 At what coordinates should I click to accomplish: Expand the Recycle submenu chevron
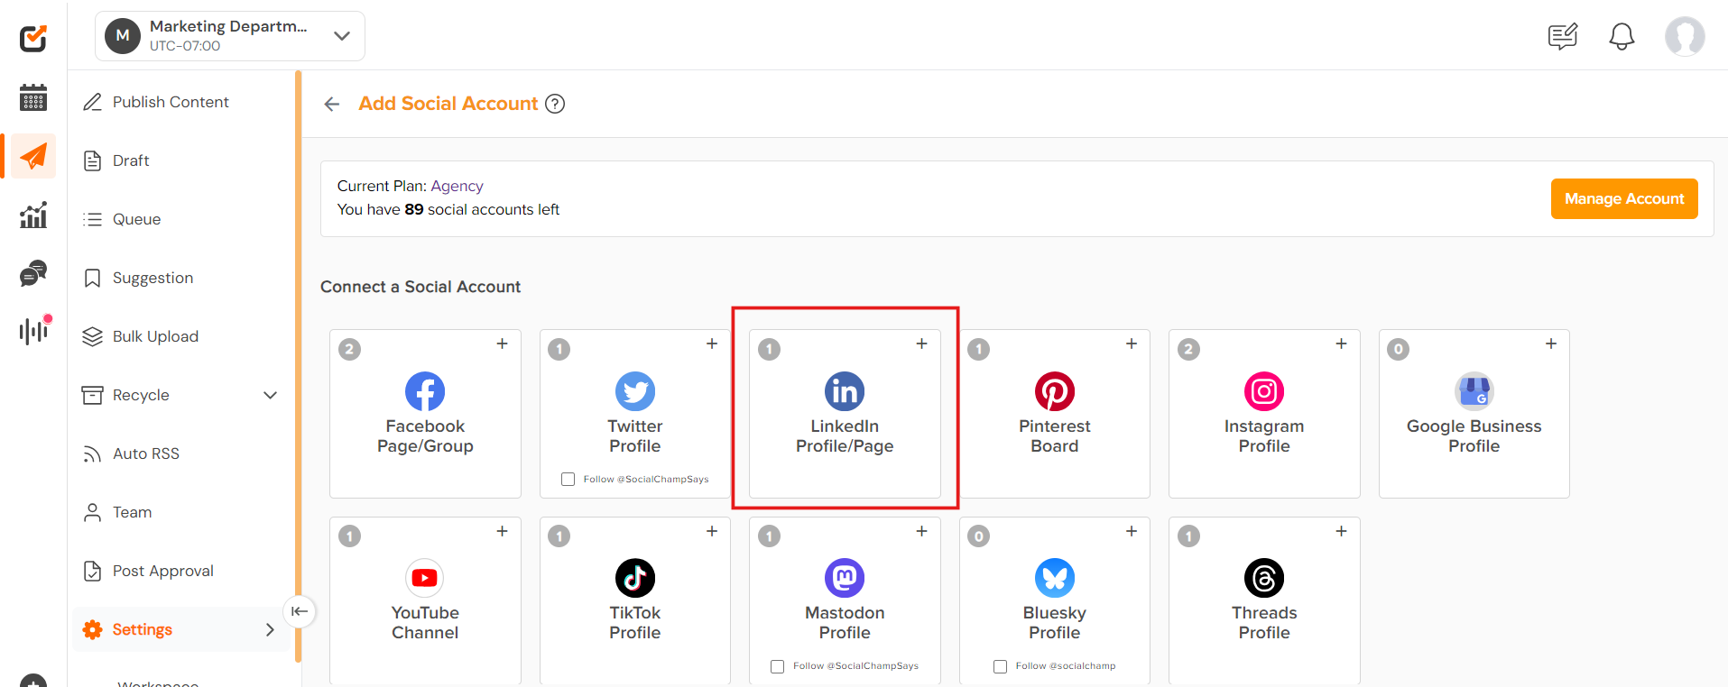click(270, 395)
